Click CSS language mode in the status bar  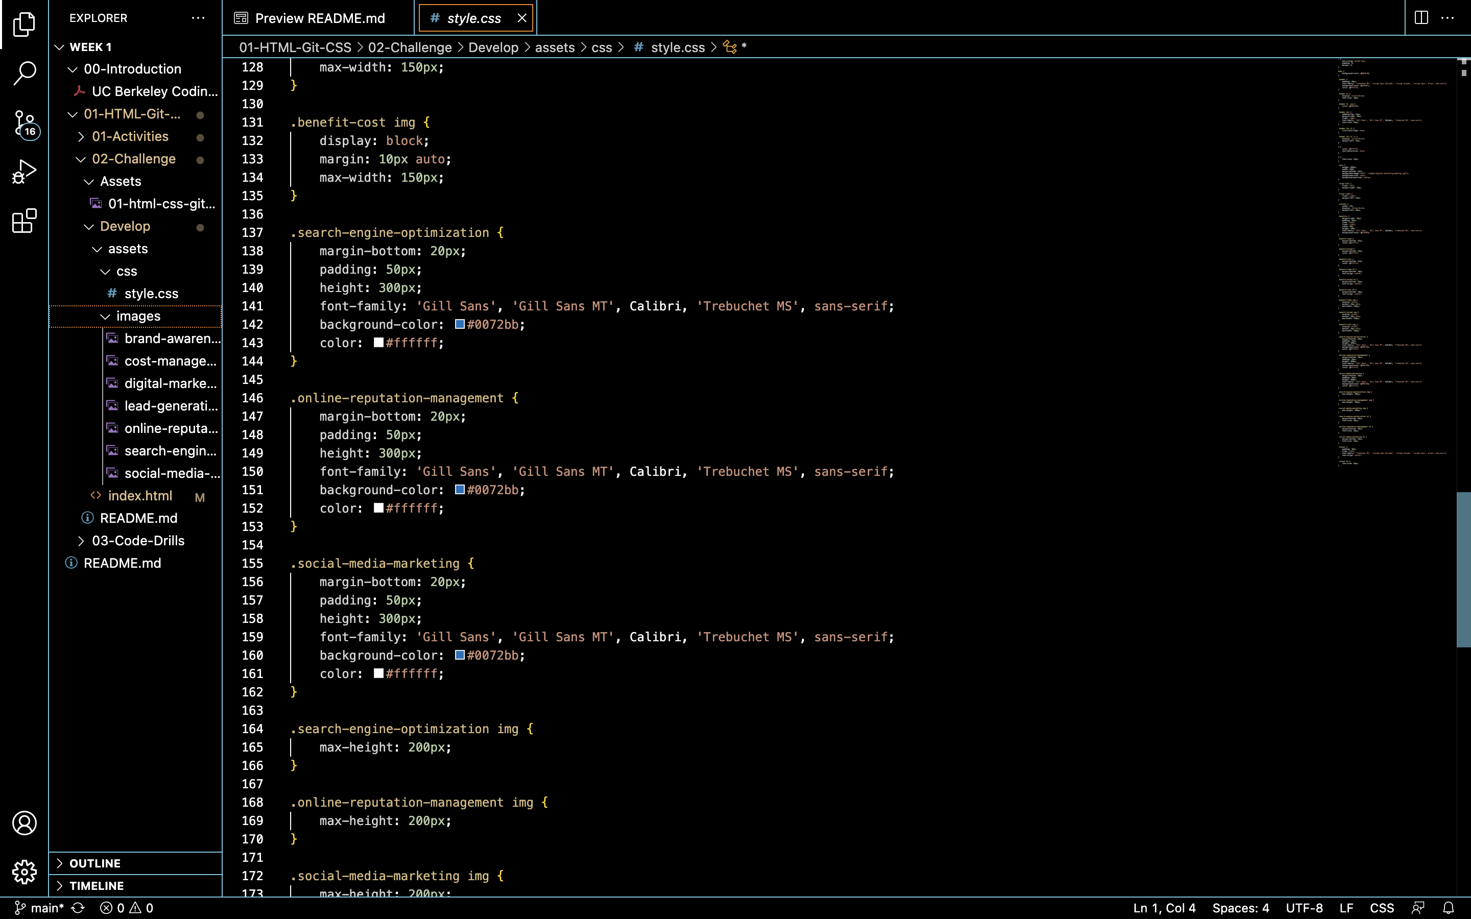pyautogui.click(x=1382, y=907)
